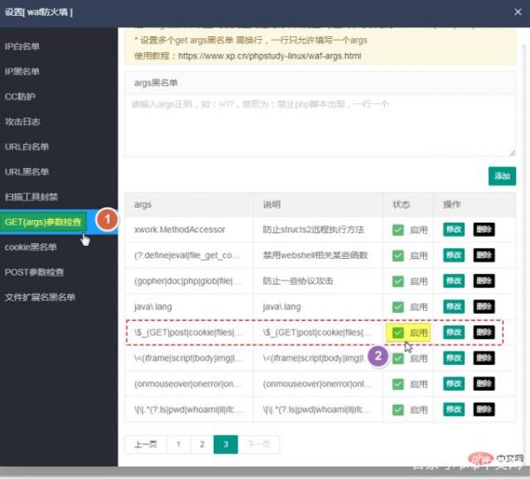Toggle 启用 checkbox for ls|pwd|whoami rule

pyautogui.click(x=397, y=410)
